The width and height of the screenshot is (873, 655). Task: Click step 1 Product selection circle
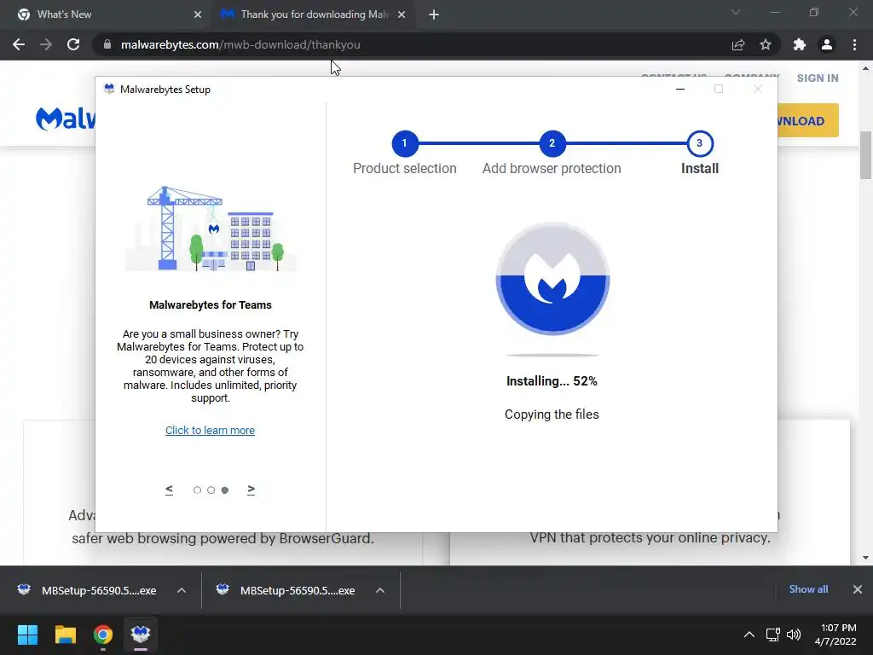(404, 143)
